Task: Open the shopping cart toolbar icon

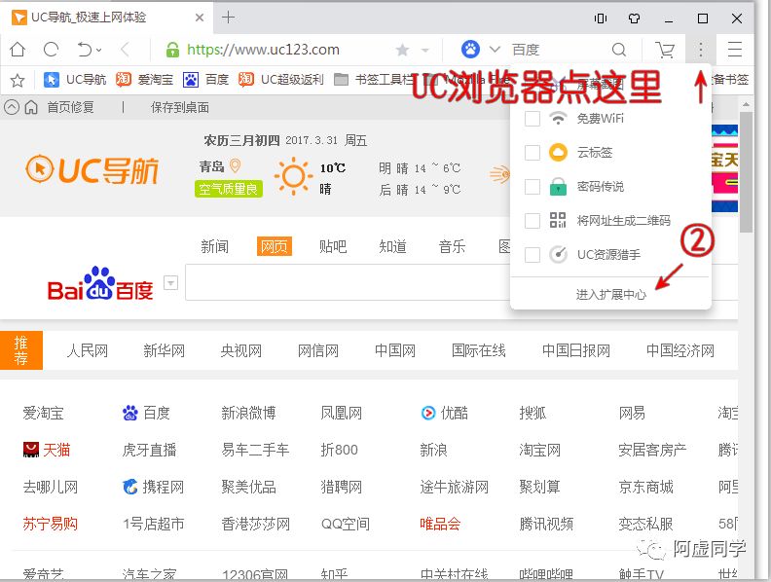Action: pos(665,50)
